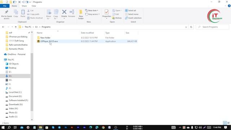The image size is (231, 130).
Task: Open Local Disk (C:) in sidebar
Action: (15, 92)
